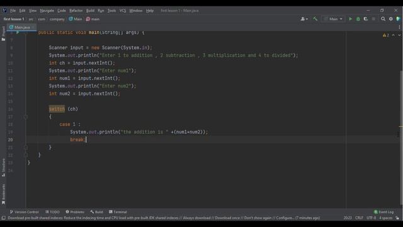The width and height of the screenshot is (403, 227).
Task: Collapse the switch block fold marker at its opening brace
Action: point(26,117)
